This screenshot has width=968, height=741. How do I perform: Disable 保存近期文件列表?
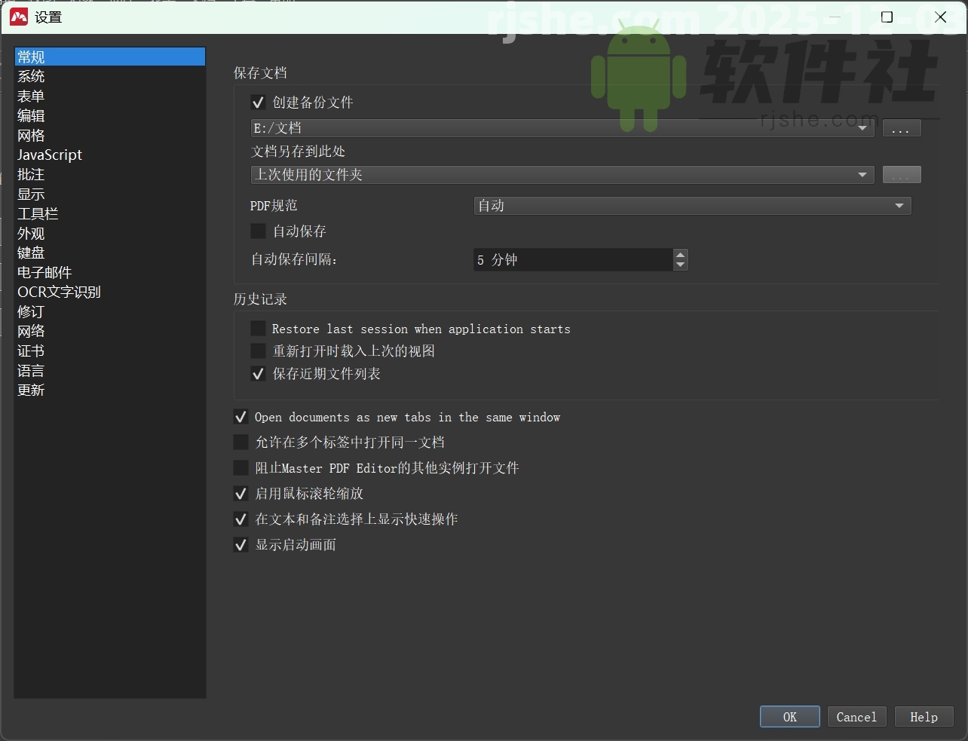coord(259,373)
